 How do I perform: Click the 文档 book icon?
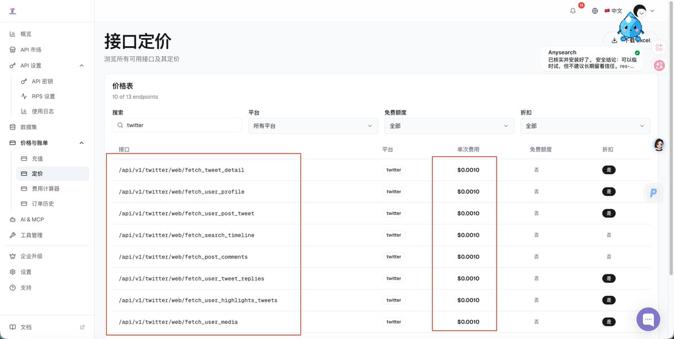(x=12, y=327)
